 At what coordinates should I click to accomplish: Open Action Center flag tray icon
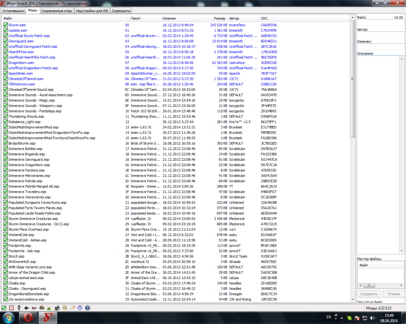click(x=357, y=318)
